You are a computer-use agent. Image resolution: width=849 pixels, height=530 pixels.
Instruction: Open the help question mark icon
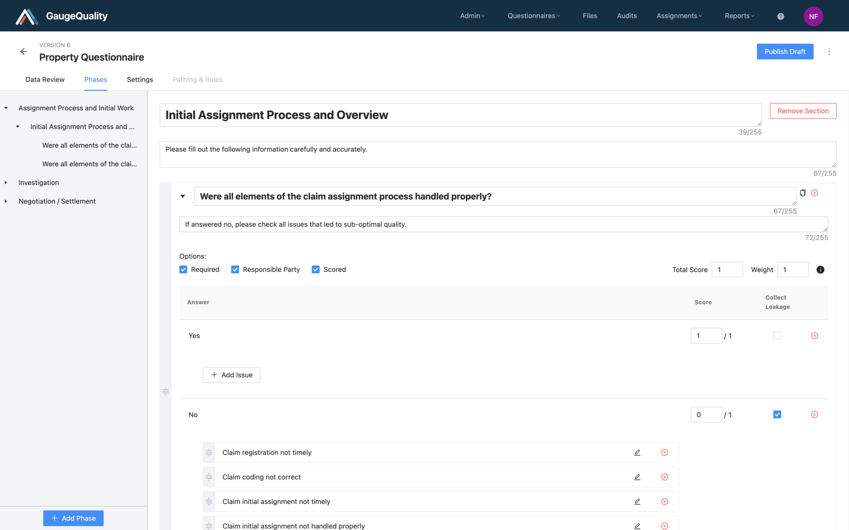[781, 17]
